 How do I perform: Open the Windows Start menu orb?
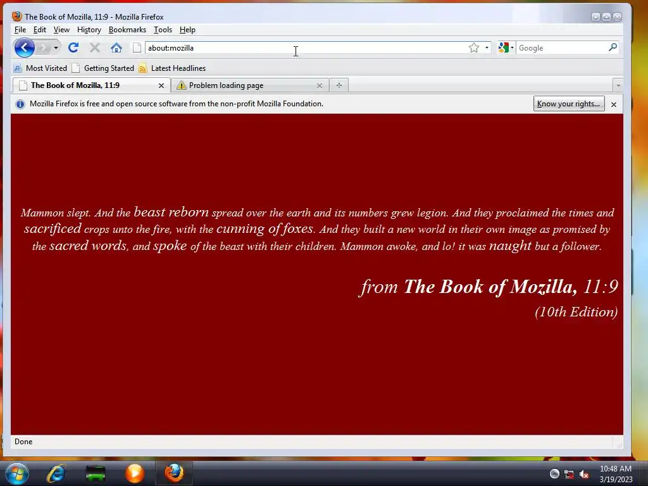[x=17, y=473]
